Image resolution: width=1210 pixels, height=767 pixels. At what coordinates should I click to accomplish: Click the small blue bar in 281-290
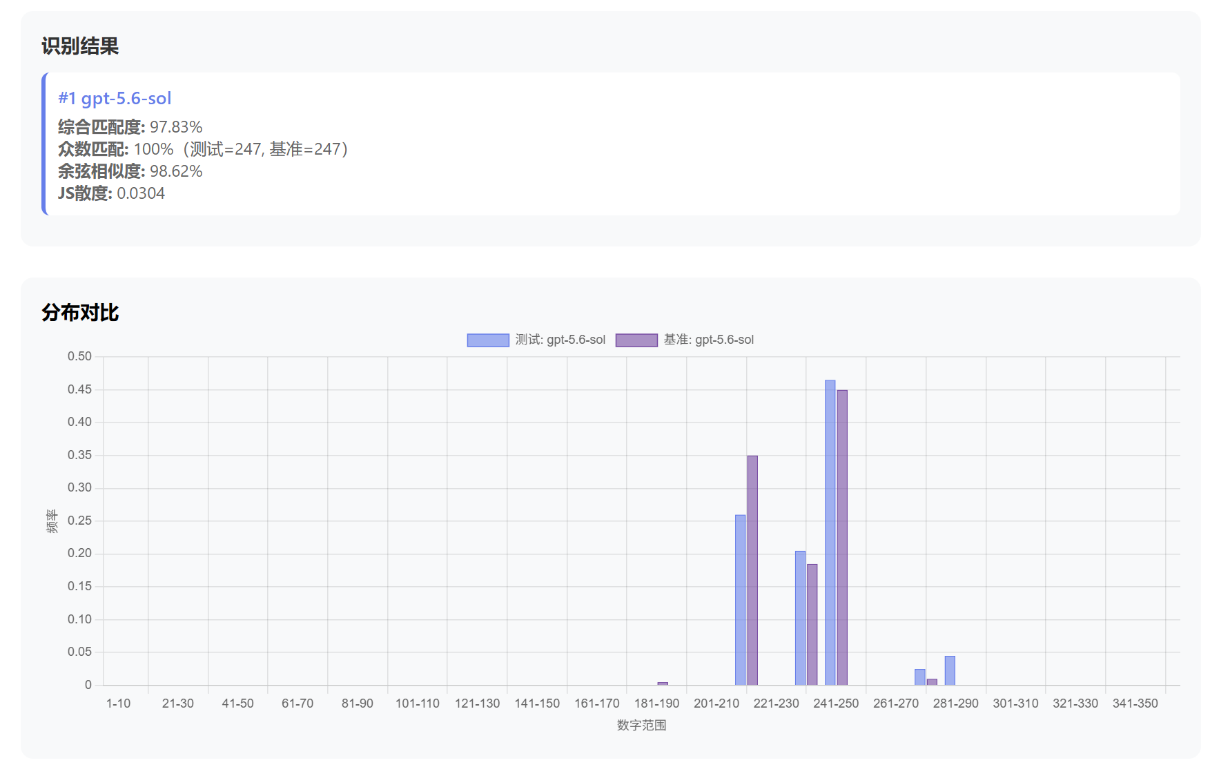click(950, 670)
